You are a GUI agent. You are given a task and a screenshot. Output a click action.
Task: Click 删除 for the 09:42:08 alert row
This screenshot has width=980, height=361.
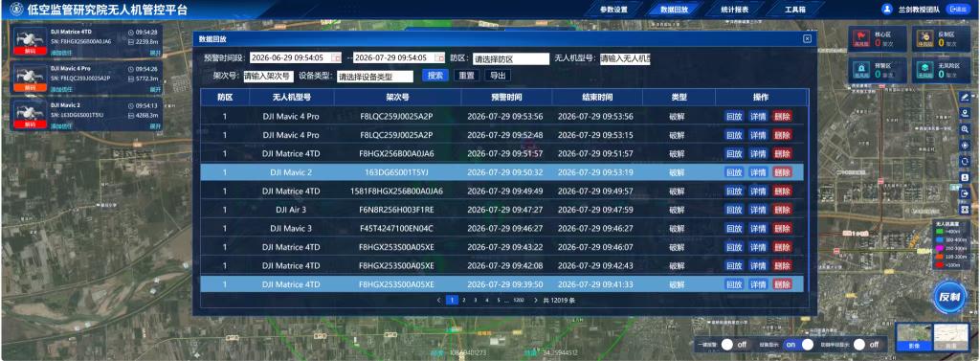(782, 266)
